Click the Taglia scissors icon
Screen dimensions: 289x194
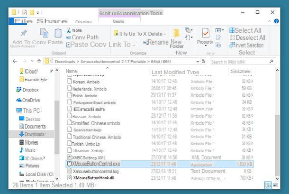(69, 30)
